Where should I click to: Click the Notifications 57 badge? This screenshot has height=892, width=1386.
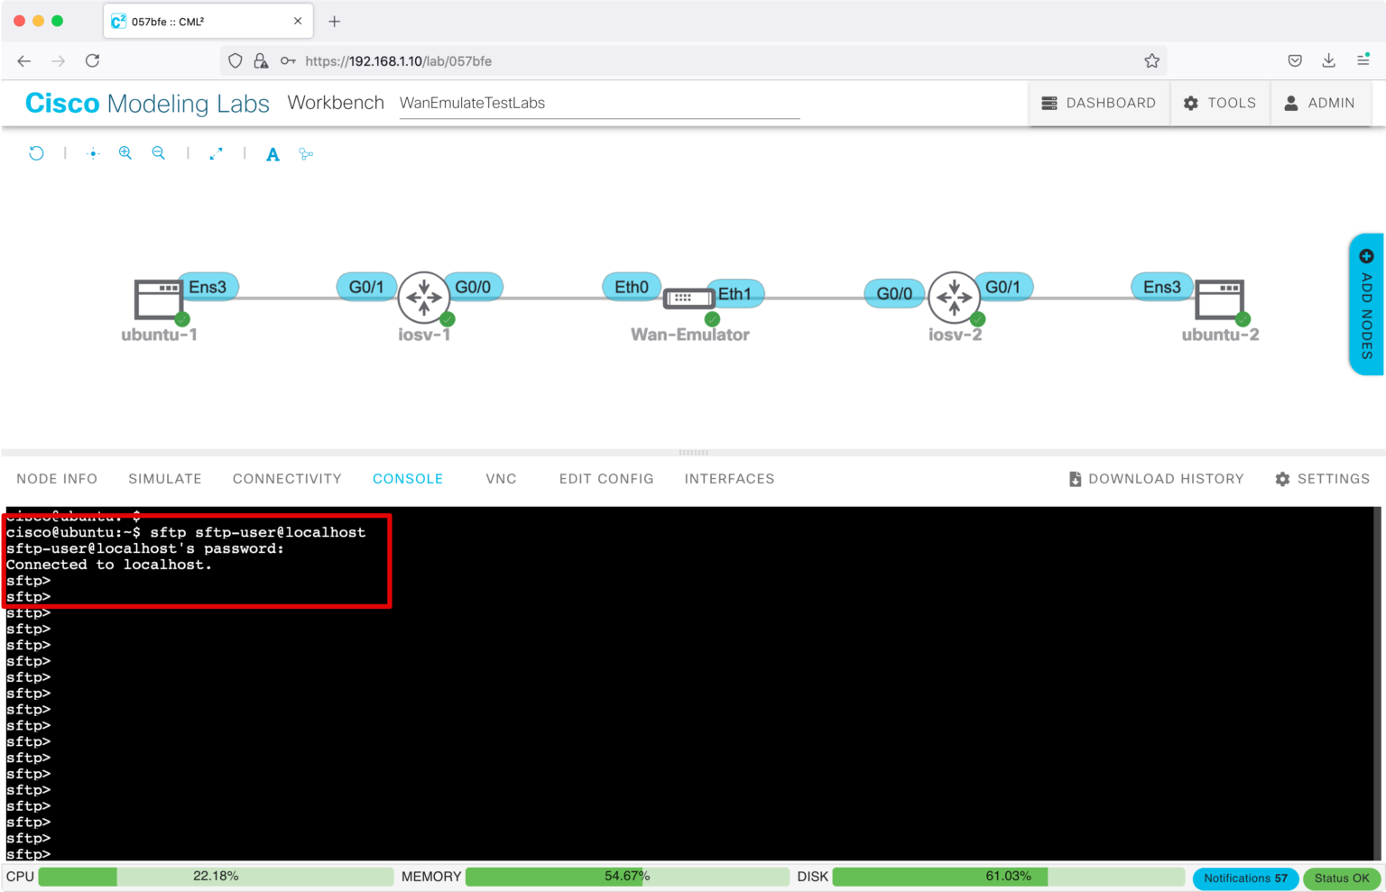(1245, 878)
